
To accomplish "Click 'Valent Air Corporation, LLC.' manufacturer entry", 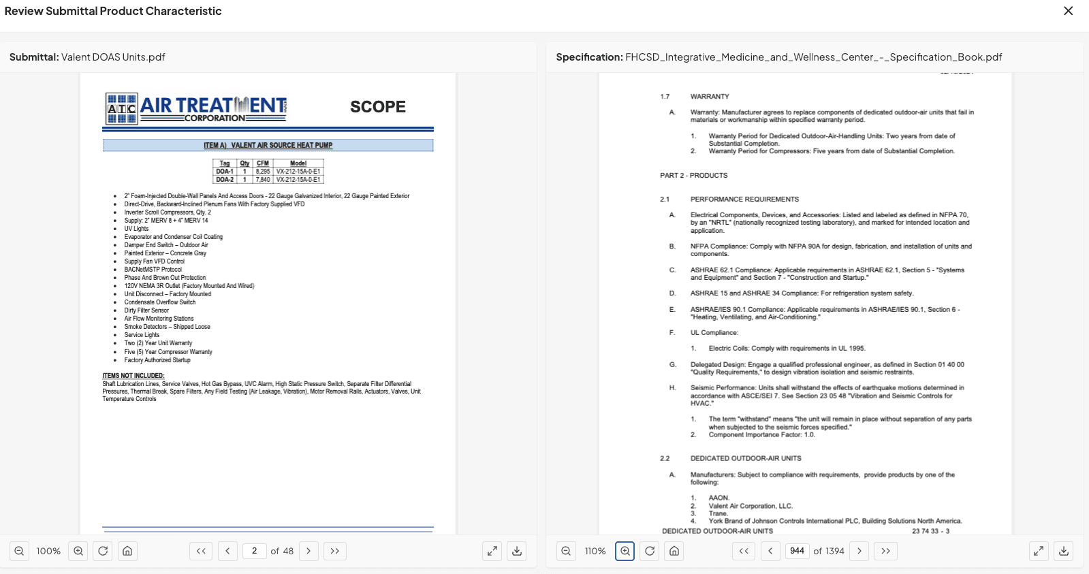I will (751, 506).
